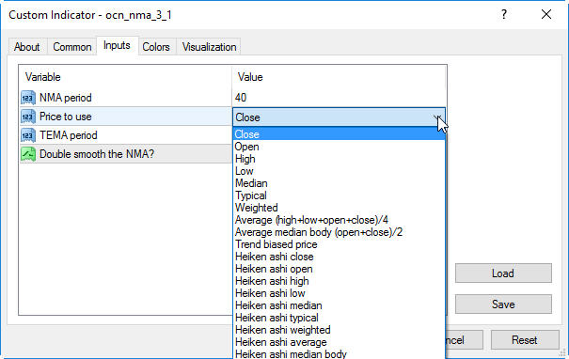Choose Low price option

pyautogui.click(x=339, y=171)
